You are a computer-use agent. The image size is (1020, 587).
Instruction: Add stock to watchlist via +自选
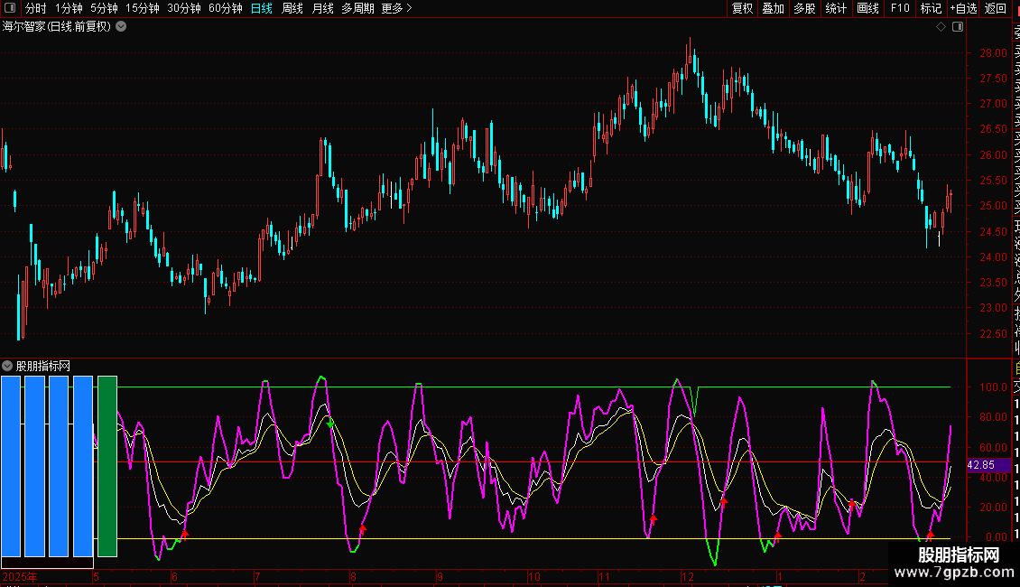coord(960,8)
